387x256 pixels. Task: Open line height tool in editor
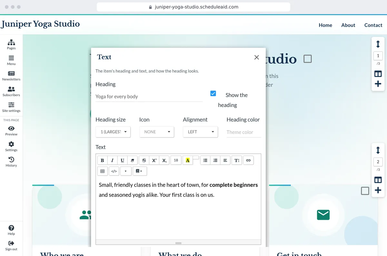pyautogui.click(x=237, y=160)
